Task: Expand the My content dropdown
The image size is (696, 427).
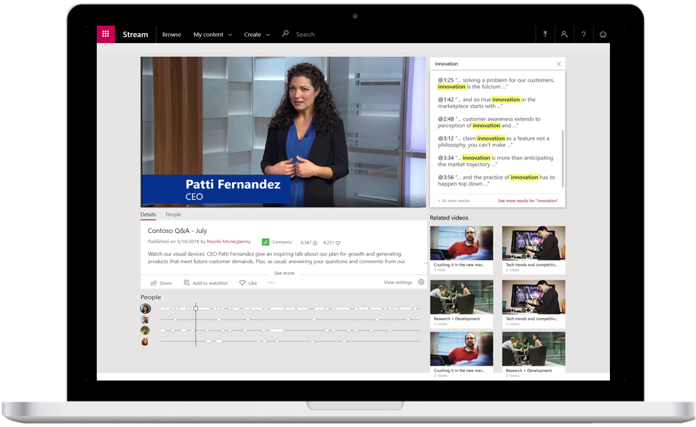Action: point(212,34)
